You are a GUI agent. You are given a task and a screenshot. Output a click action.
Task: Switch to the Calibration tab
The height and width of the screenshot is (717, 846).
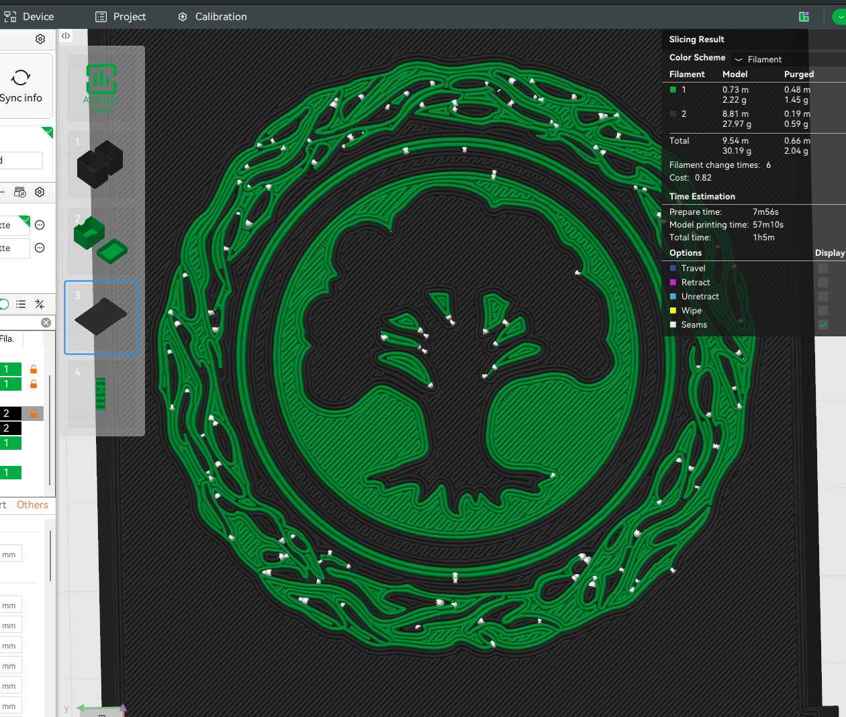point(212,17)
